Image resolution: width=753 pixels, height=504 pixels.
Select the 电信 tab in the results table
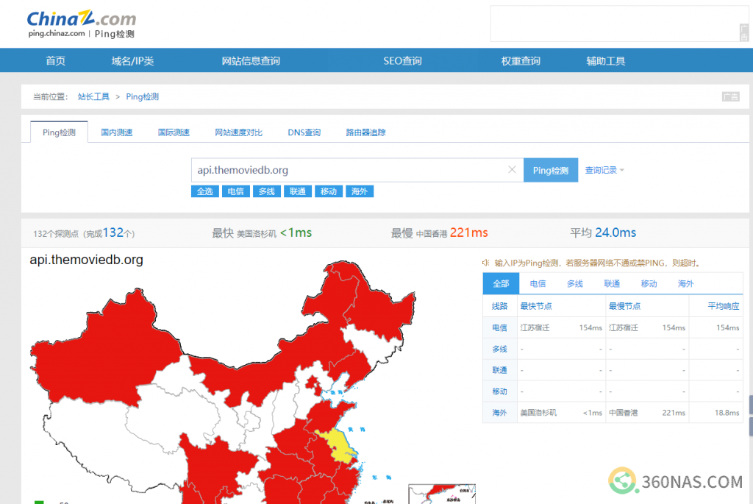click(x=538, y=283)
